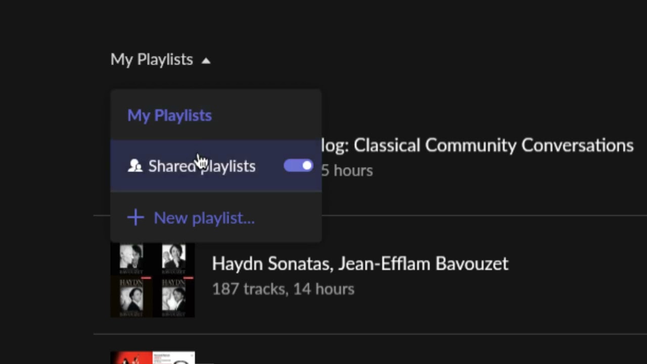Viewport: 647px width, 364px height.
Task: Click empty space right of the My Playlists option
Action: [x=268, y=115]
